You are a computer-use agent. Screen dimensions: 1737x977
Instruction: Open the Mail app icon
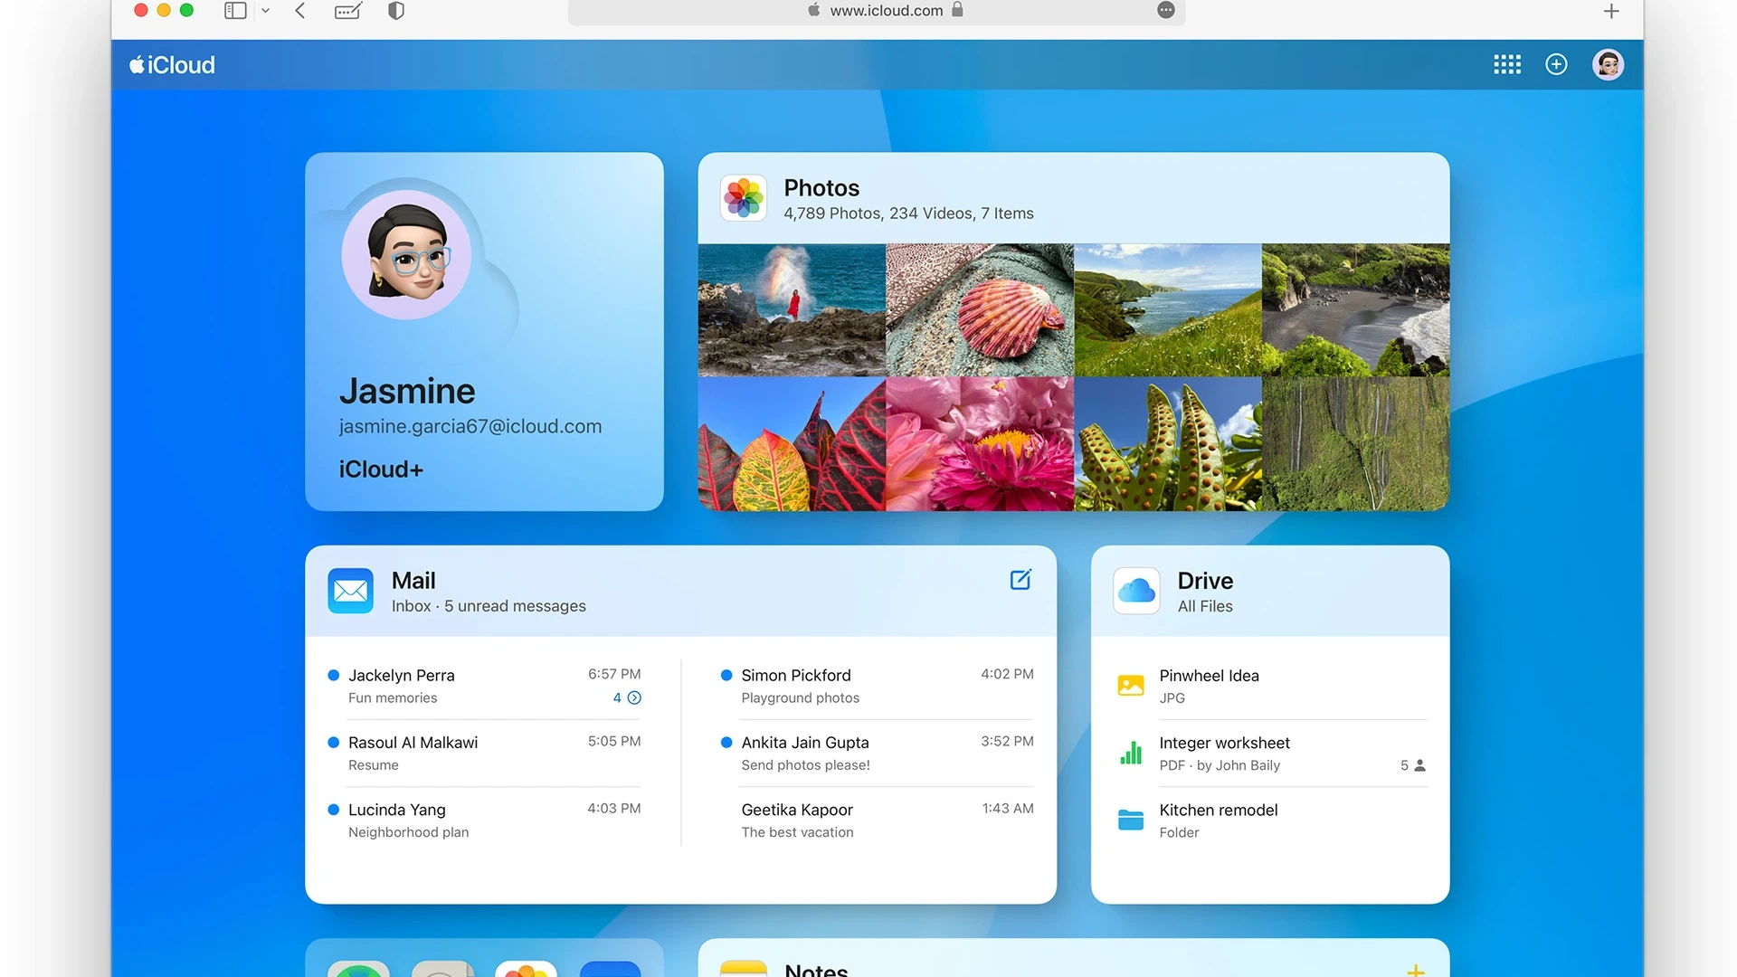point(351,591)
